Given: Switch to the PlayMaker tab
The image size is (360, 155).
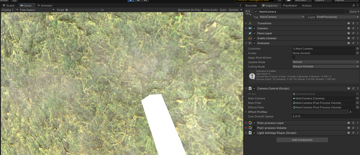Looking at the screenshot, I should tap(290, 6).
